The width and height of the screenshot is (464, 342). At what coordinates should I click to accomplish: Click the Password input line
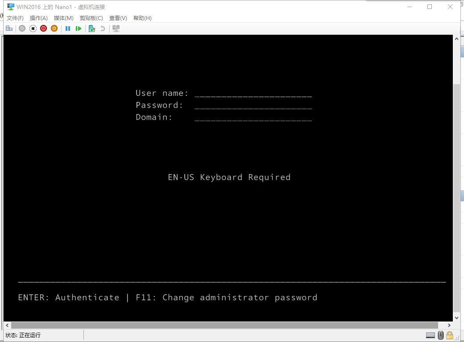pyautogui.click(x=253, y=106)
